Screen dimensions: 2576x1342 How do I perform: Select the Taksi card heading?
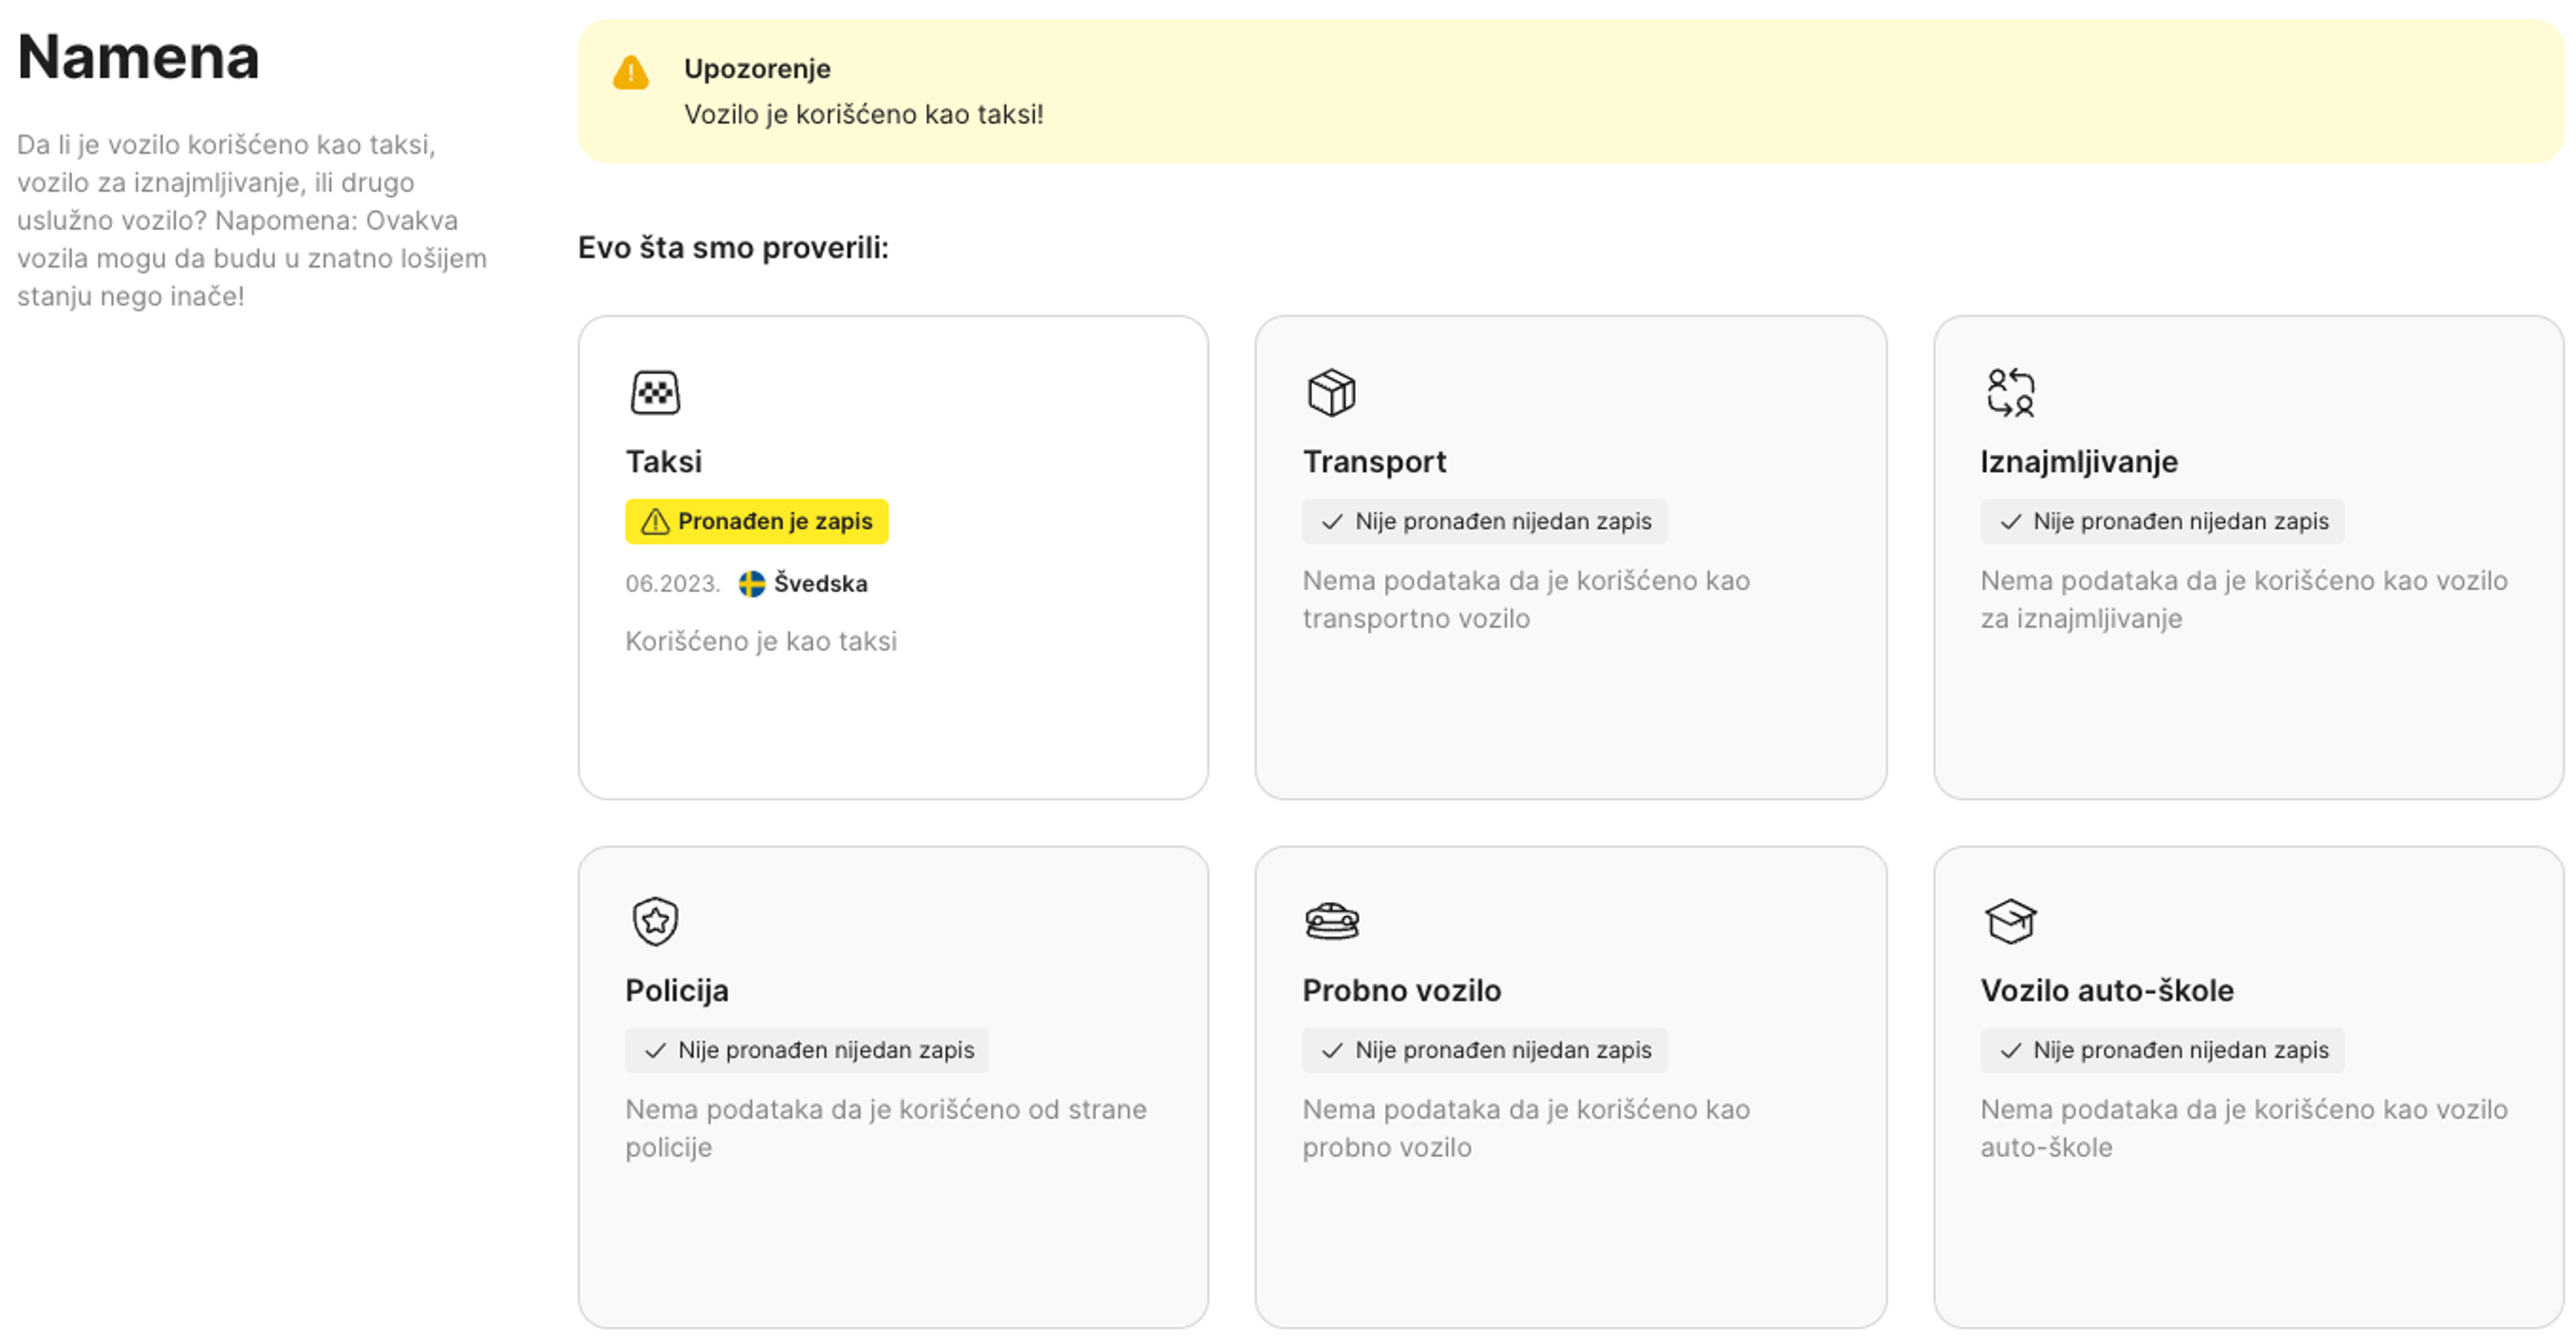663,461
